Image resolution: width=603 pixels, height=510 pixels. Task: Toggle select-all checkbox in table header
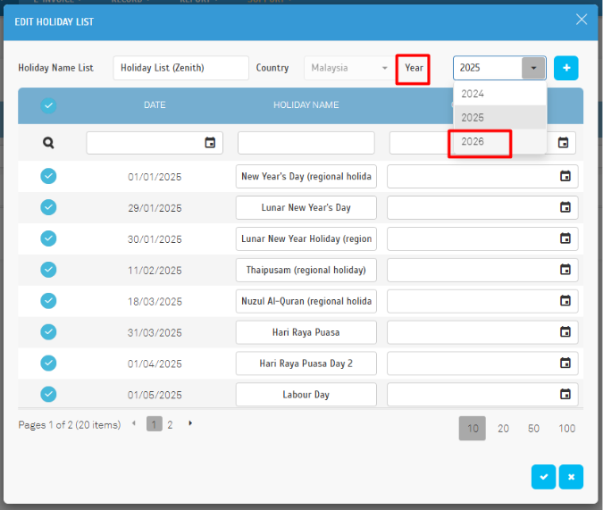point(48,105)
